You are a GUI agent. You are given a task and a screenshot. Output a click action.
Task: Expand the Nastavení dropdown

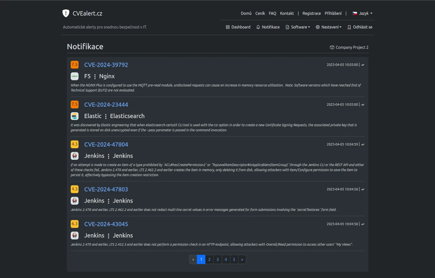click(329, 27)
